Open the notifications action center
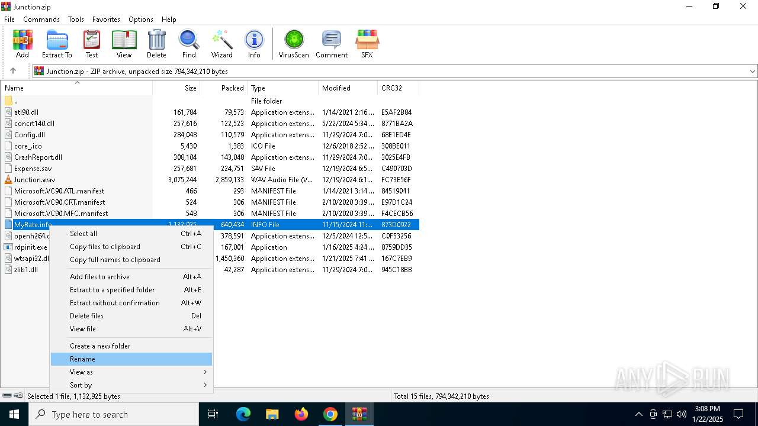Screen dimensions: 758x426 click(x=738, y=414)
